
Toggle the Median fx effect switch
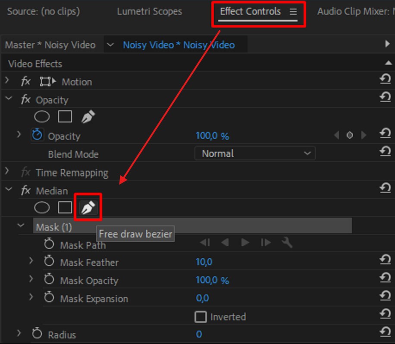click(26, 191)
